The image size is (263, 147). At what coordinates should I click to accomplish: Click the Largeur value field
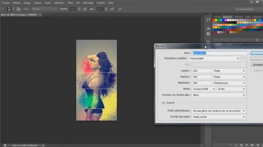tap(202, 71)
